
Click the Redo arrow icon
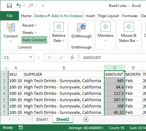point(31,5)
